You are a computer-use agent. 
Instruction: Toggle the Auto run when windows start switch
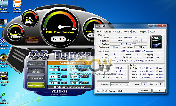pos(32,39)
